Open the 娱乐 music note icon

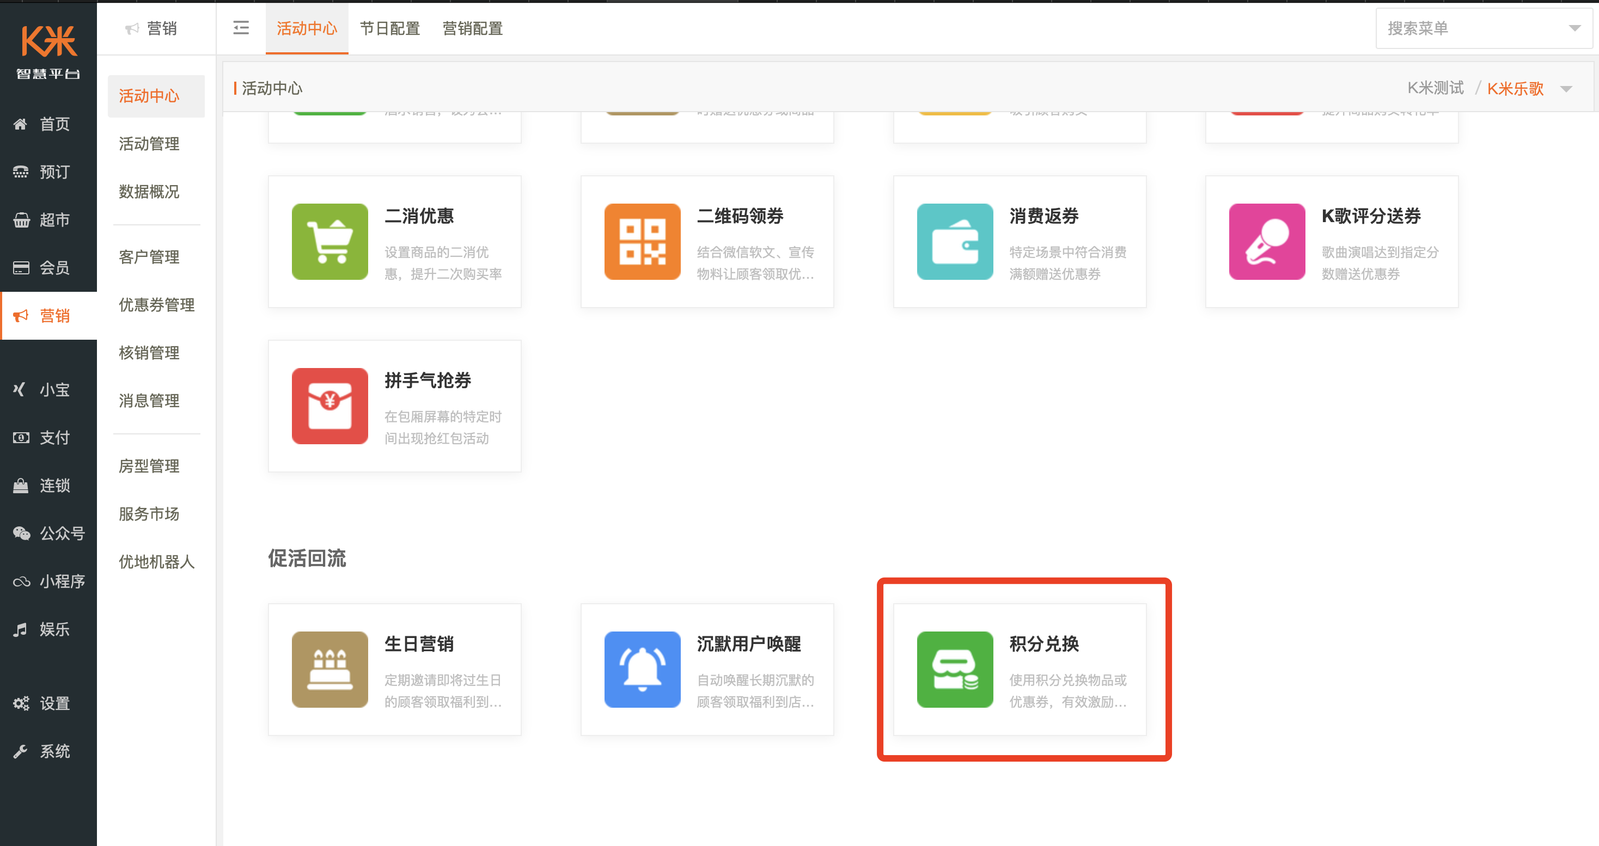21,629
